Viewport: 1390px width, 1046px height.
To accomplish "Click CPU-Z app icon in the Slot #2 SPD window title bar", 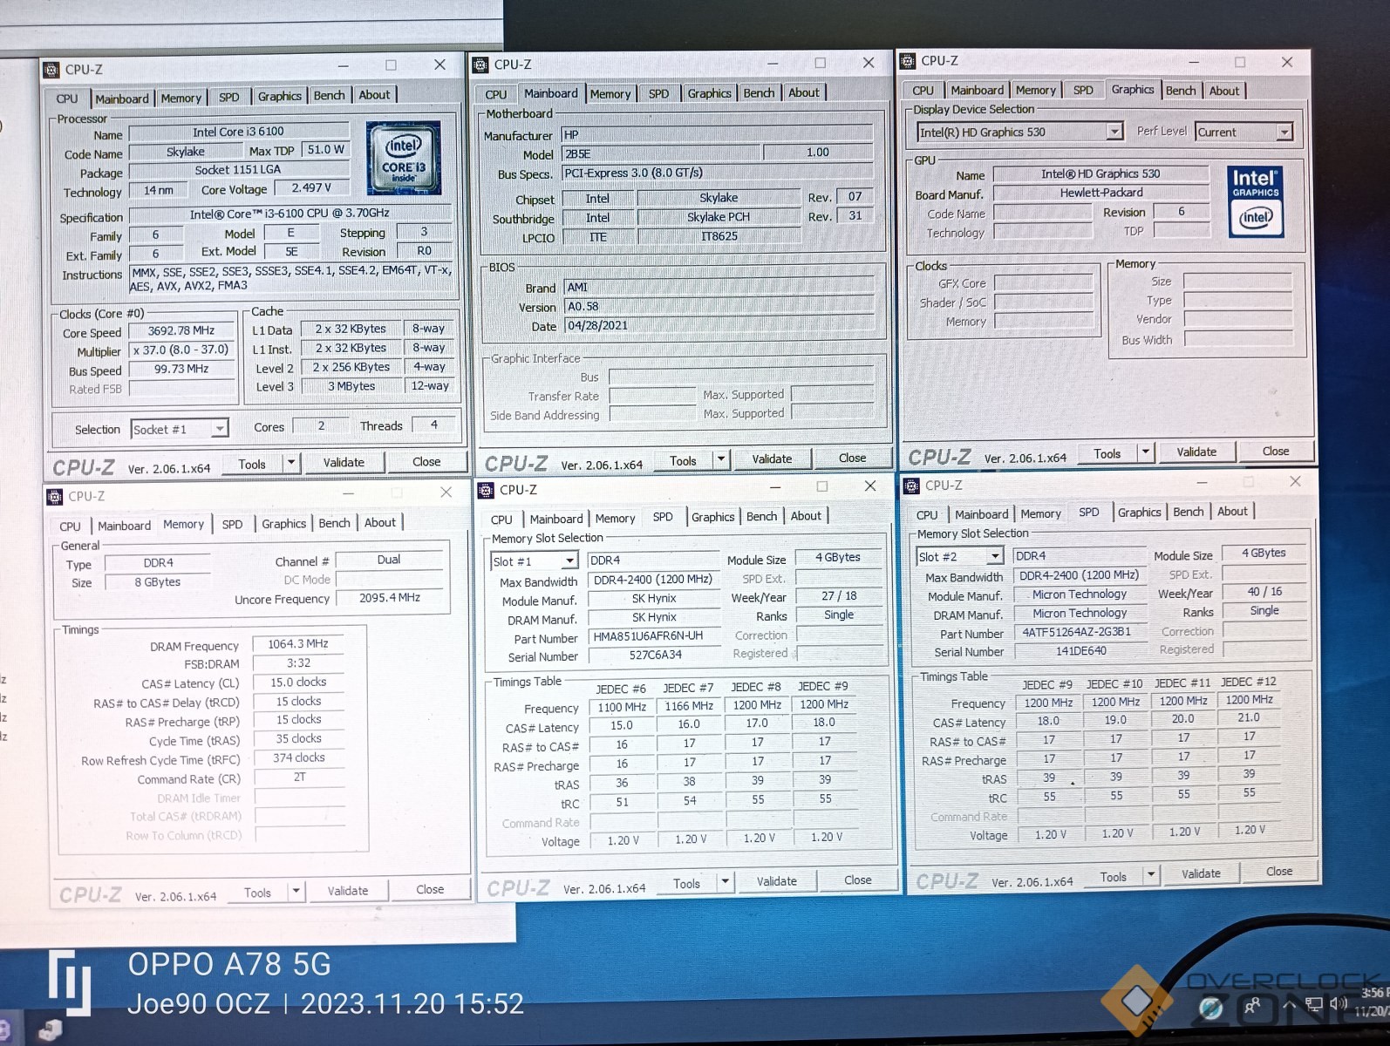I will 912,486.
